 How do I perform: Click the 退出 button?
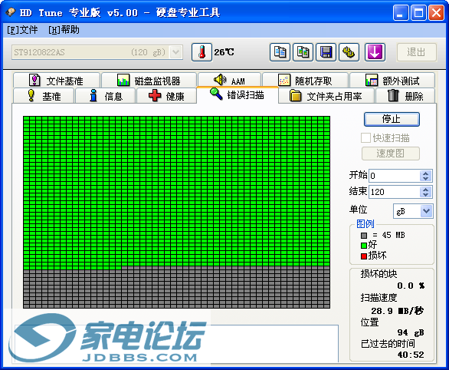[416, 52]
